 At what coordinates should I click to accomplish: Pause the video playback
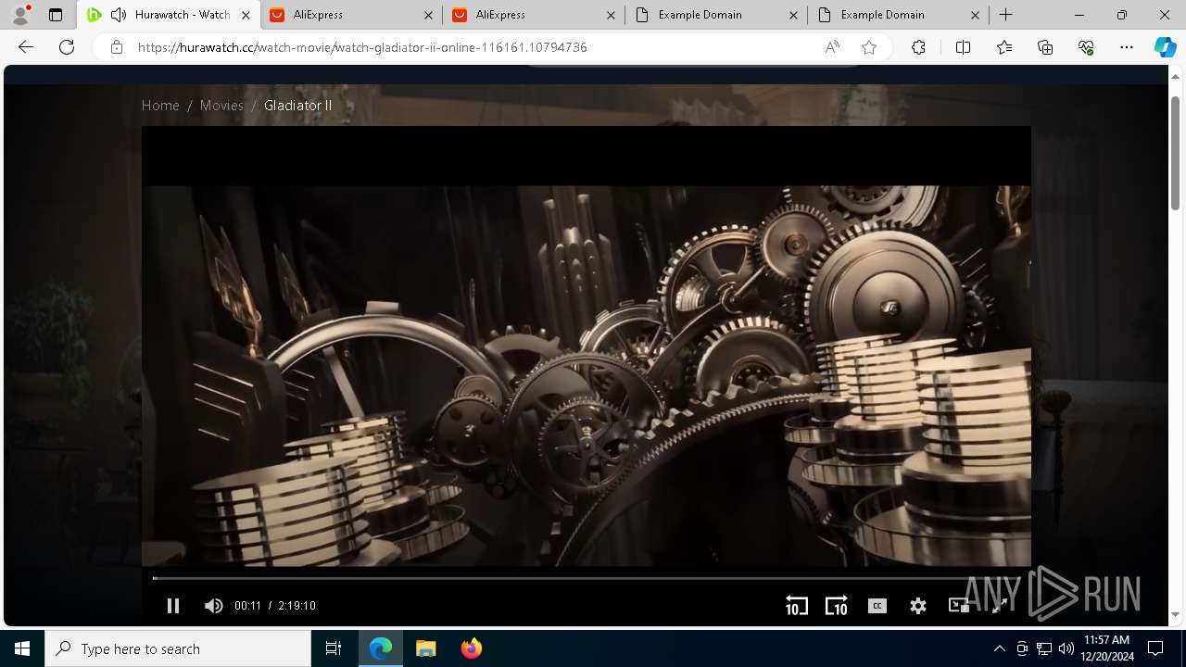173,606
